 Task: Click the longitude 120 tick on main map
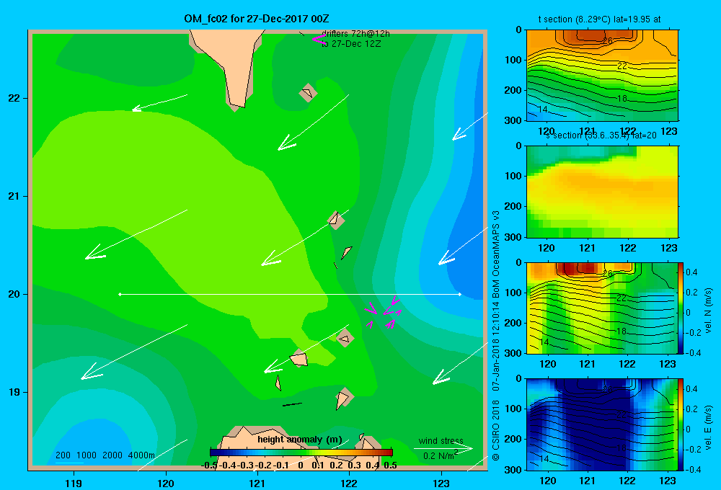[166, 483]
